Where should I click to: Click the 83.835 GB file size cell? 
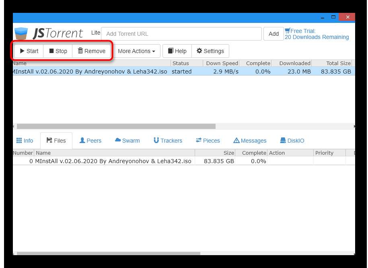point(219,161)
